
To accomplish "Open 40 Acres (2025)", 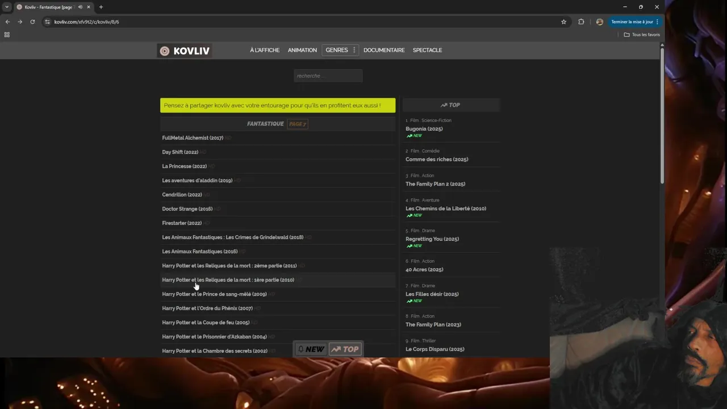I will (x=424, y=270).
